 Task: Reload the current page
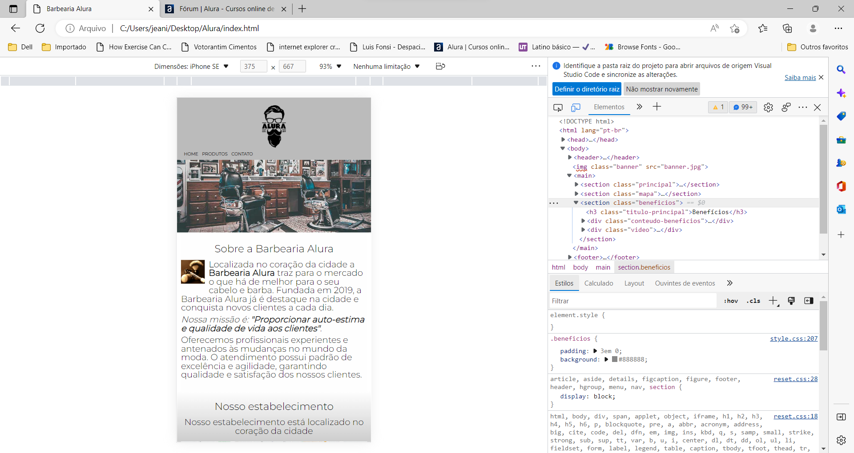click(x=40, y=28)
